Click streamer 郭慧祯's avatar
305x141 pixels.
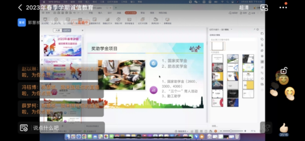pyautogui.click(x=22, y=22)
